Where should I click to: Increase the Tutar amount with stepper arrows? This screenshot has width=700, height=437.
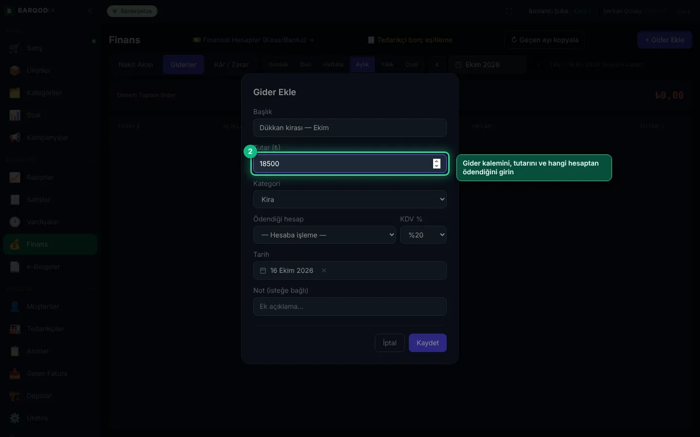point(437,161)
